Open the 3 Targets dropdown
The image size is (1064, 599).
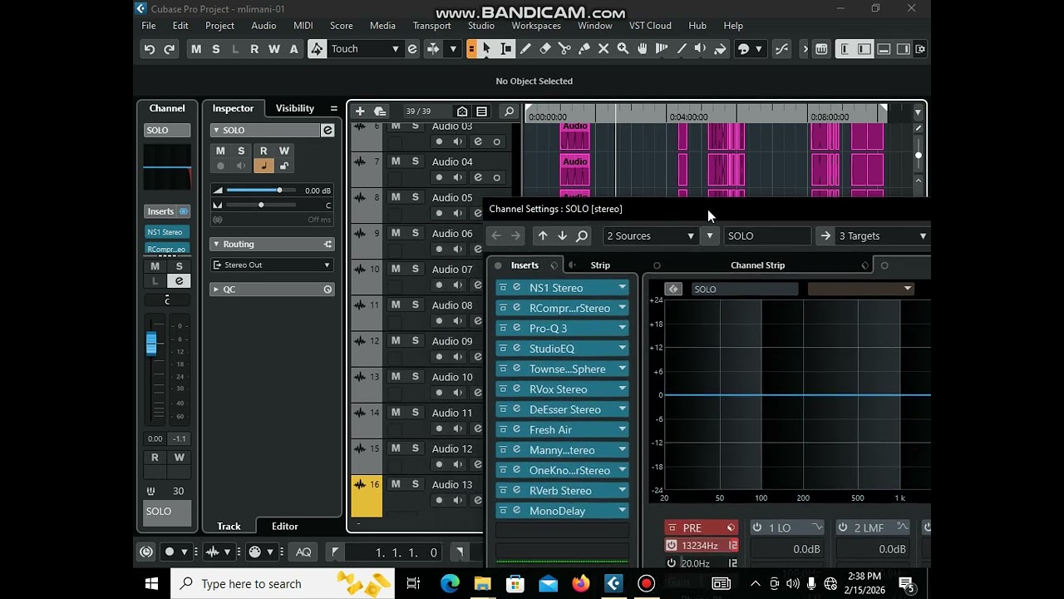883,236
